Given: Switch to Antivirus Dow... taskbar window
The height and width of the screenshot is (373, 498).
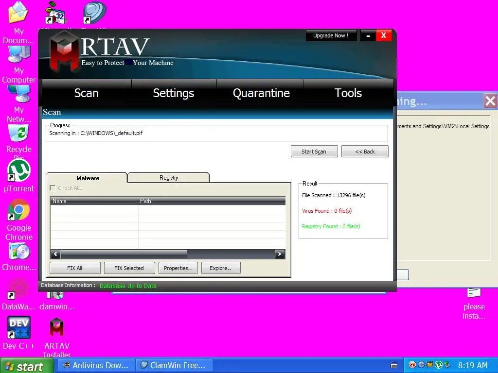Looking at the screenshot, I should [96, 365].
